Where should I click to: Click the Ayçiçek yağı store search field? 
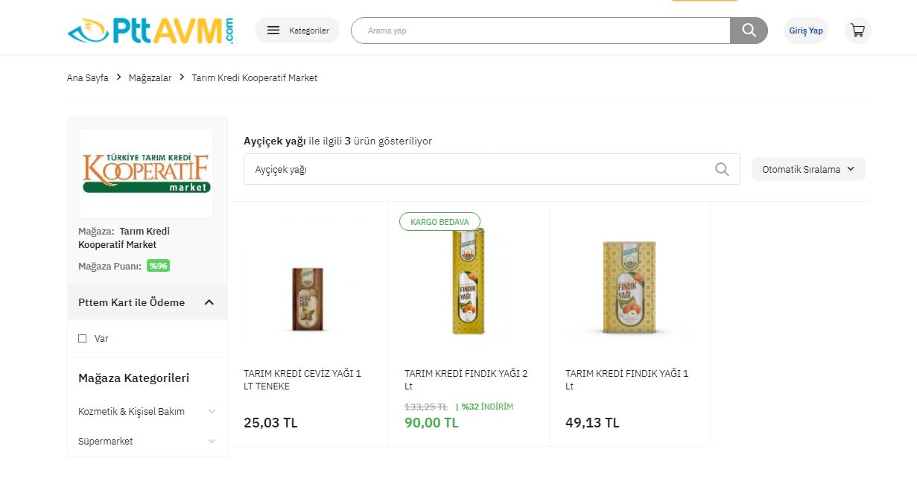(x=477, y=169)
